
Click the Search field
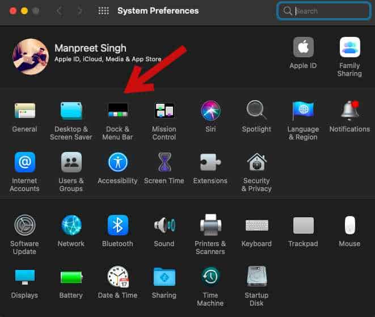tap(323, 11)
